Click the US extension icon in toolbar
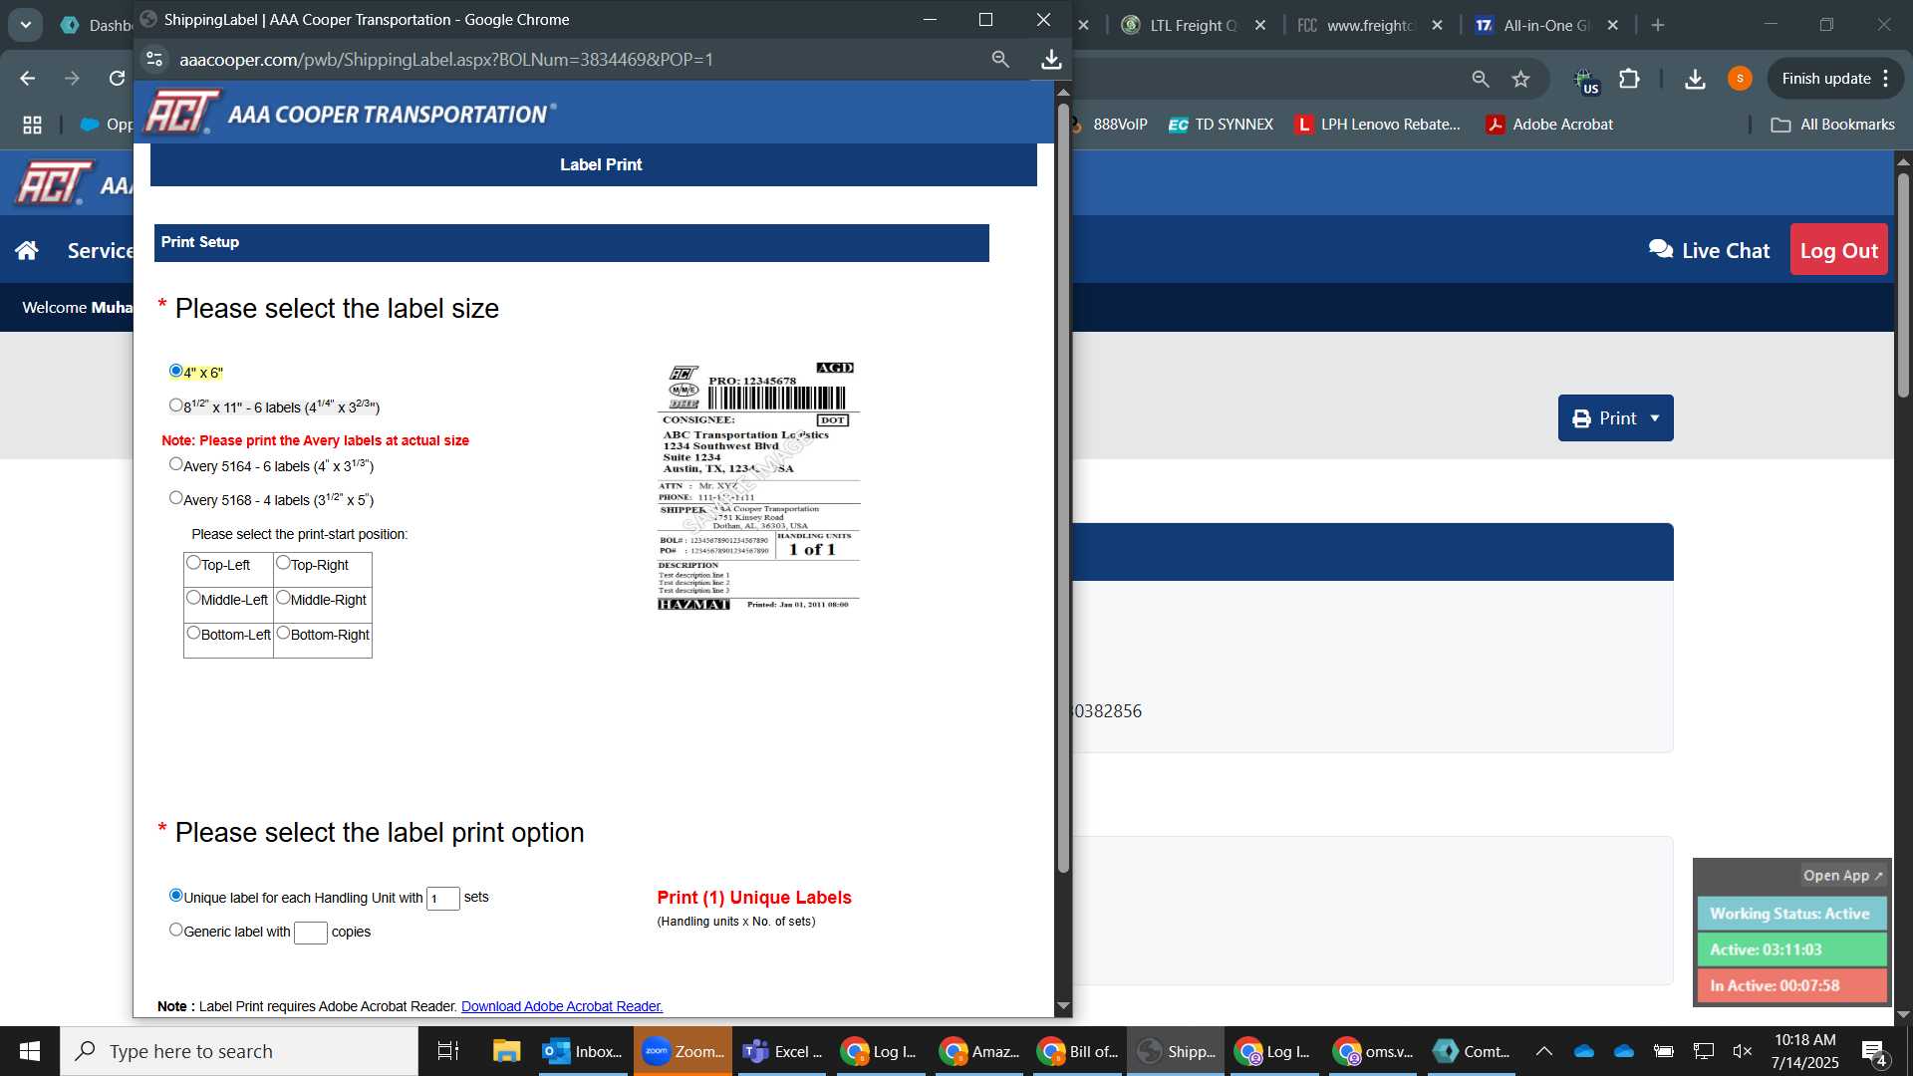The height and width of the screenshot is (1076, 1913). pyautogui.click(x=1584, y=80)
